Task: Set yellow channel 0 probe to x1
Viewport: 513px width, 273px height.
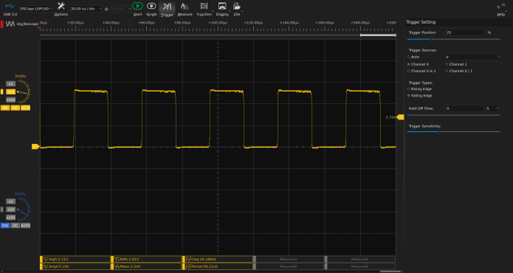Action: pyautogui.click(x=10, y=84)
